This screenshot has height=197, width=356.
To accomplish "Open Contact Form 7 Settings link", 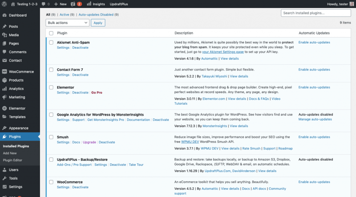I will pyautogui.click(x=63, y=75).
